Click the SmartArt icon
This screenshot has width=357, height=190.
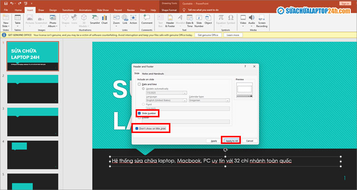(x=95, y=18)
